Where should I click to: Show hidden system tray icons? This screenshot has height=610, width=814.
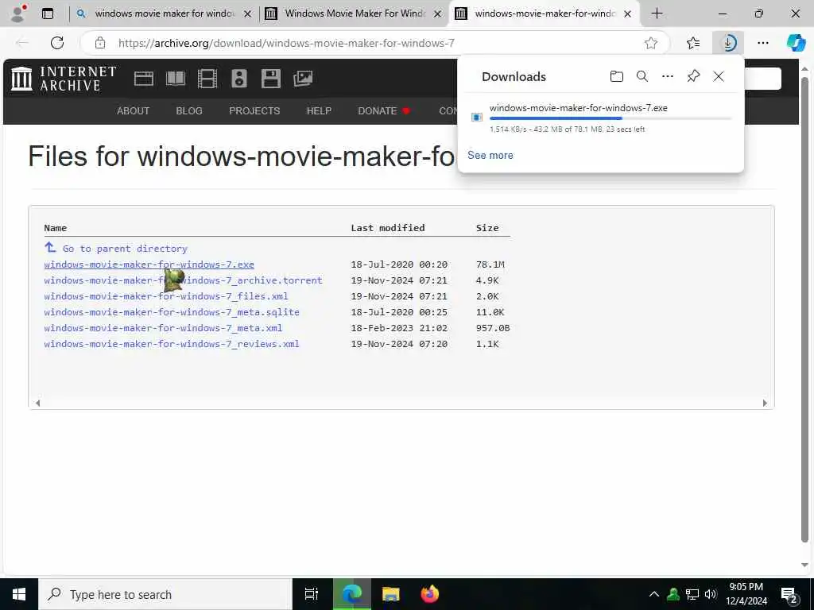(x=654, y=594)
